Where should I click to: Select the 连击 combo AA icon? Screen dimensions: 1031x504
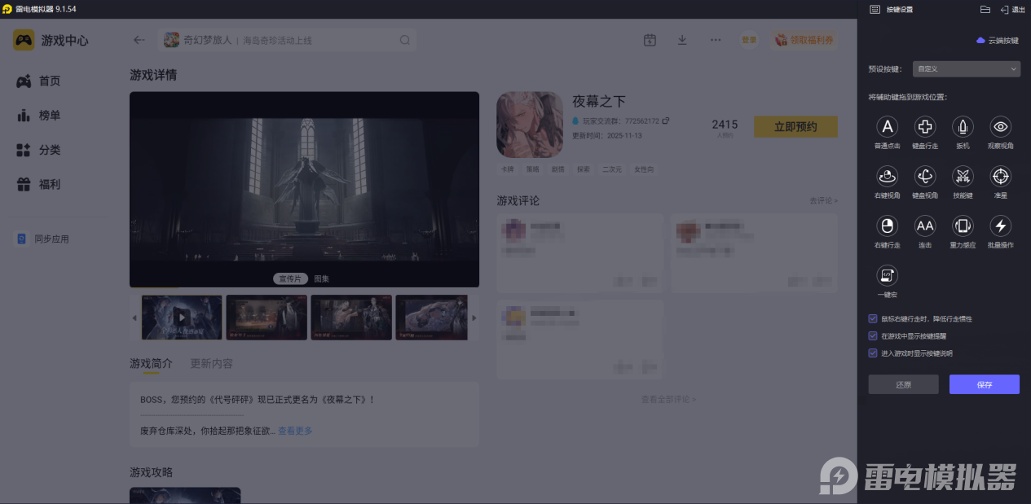point(925,226)
